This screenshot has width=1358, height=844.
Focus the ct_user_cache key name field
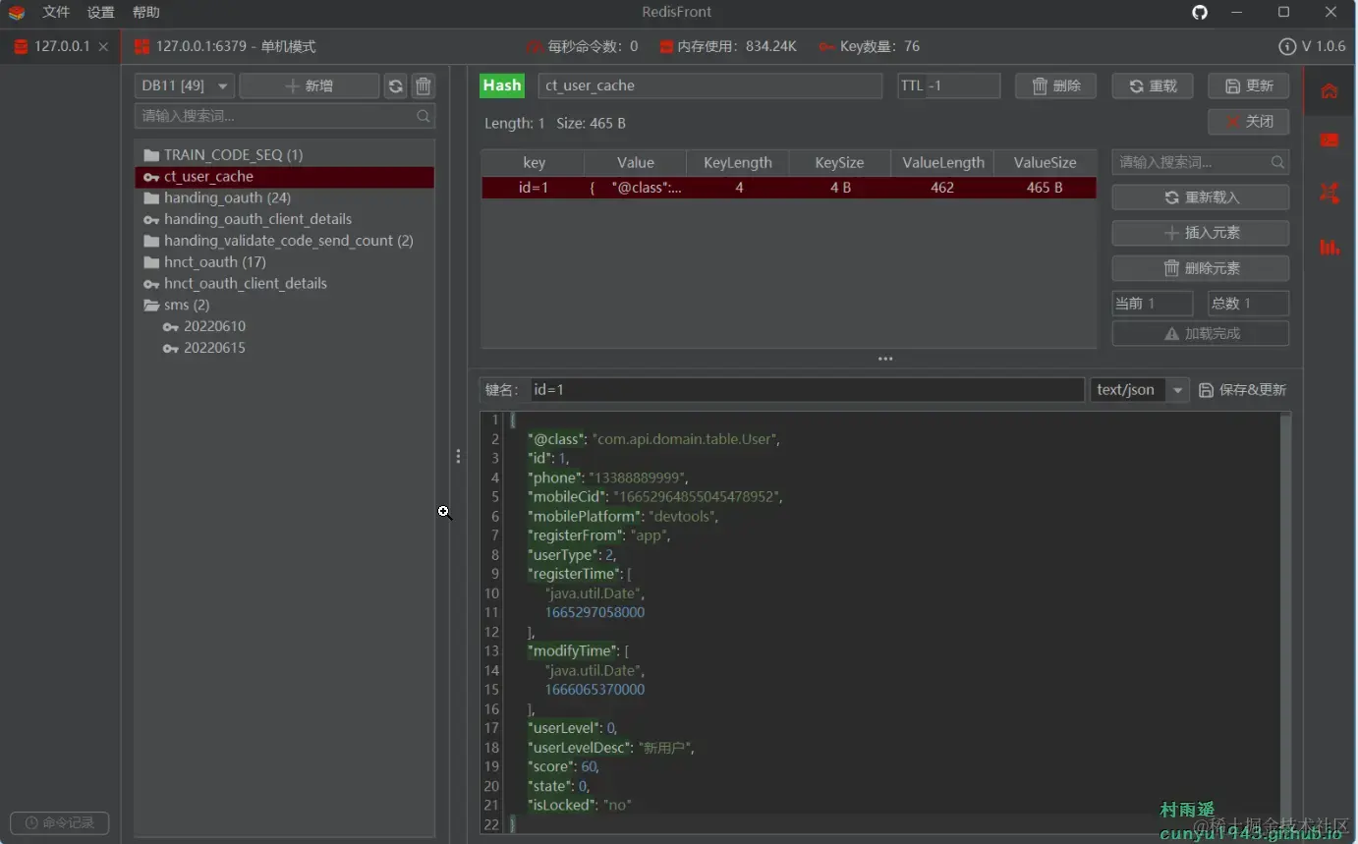[x=710, y=86]
